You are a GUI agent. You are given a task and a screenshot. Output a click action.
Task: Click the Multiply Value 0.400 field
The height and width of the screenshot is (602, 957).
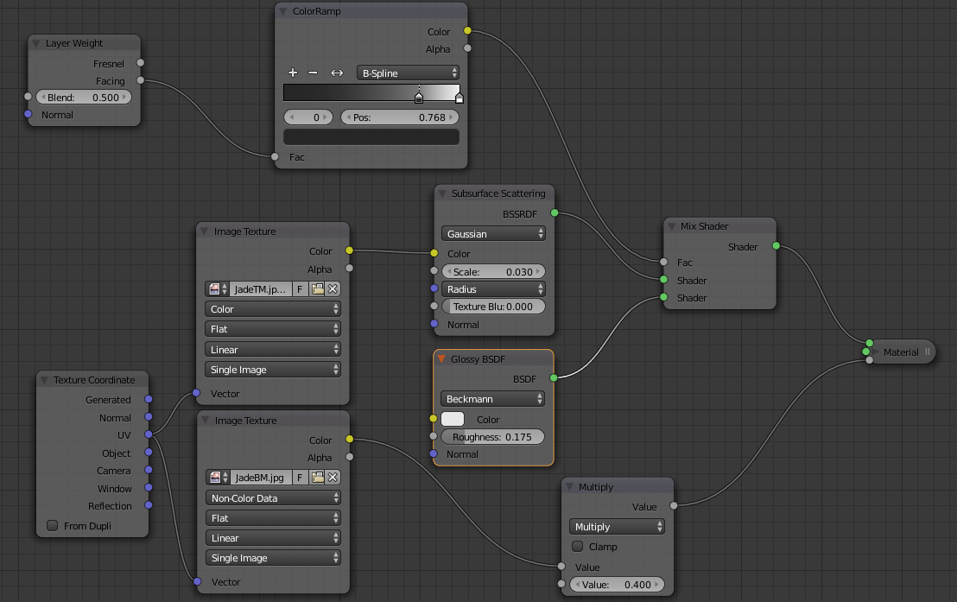pos(617,584)
